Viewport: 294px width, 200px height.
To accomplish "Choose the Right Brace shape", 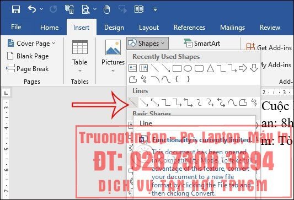I will pyautogui.click(x=188, y=79).
